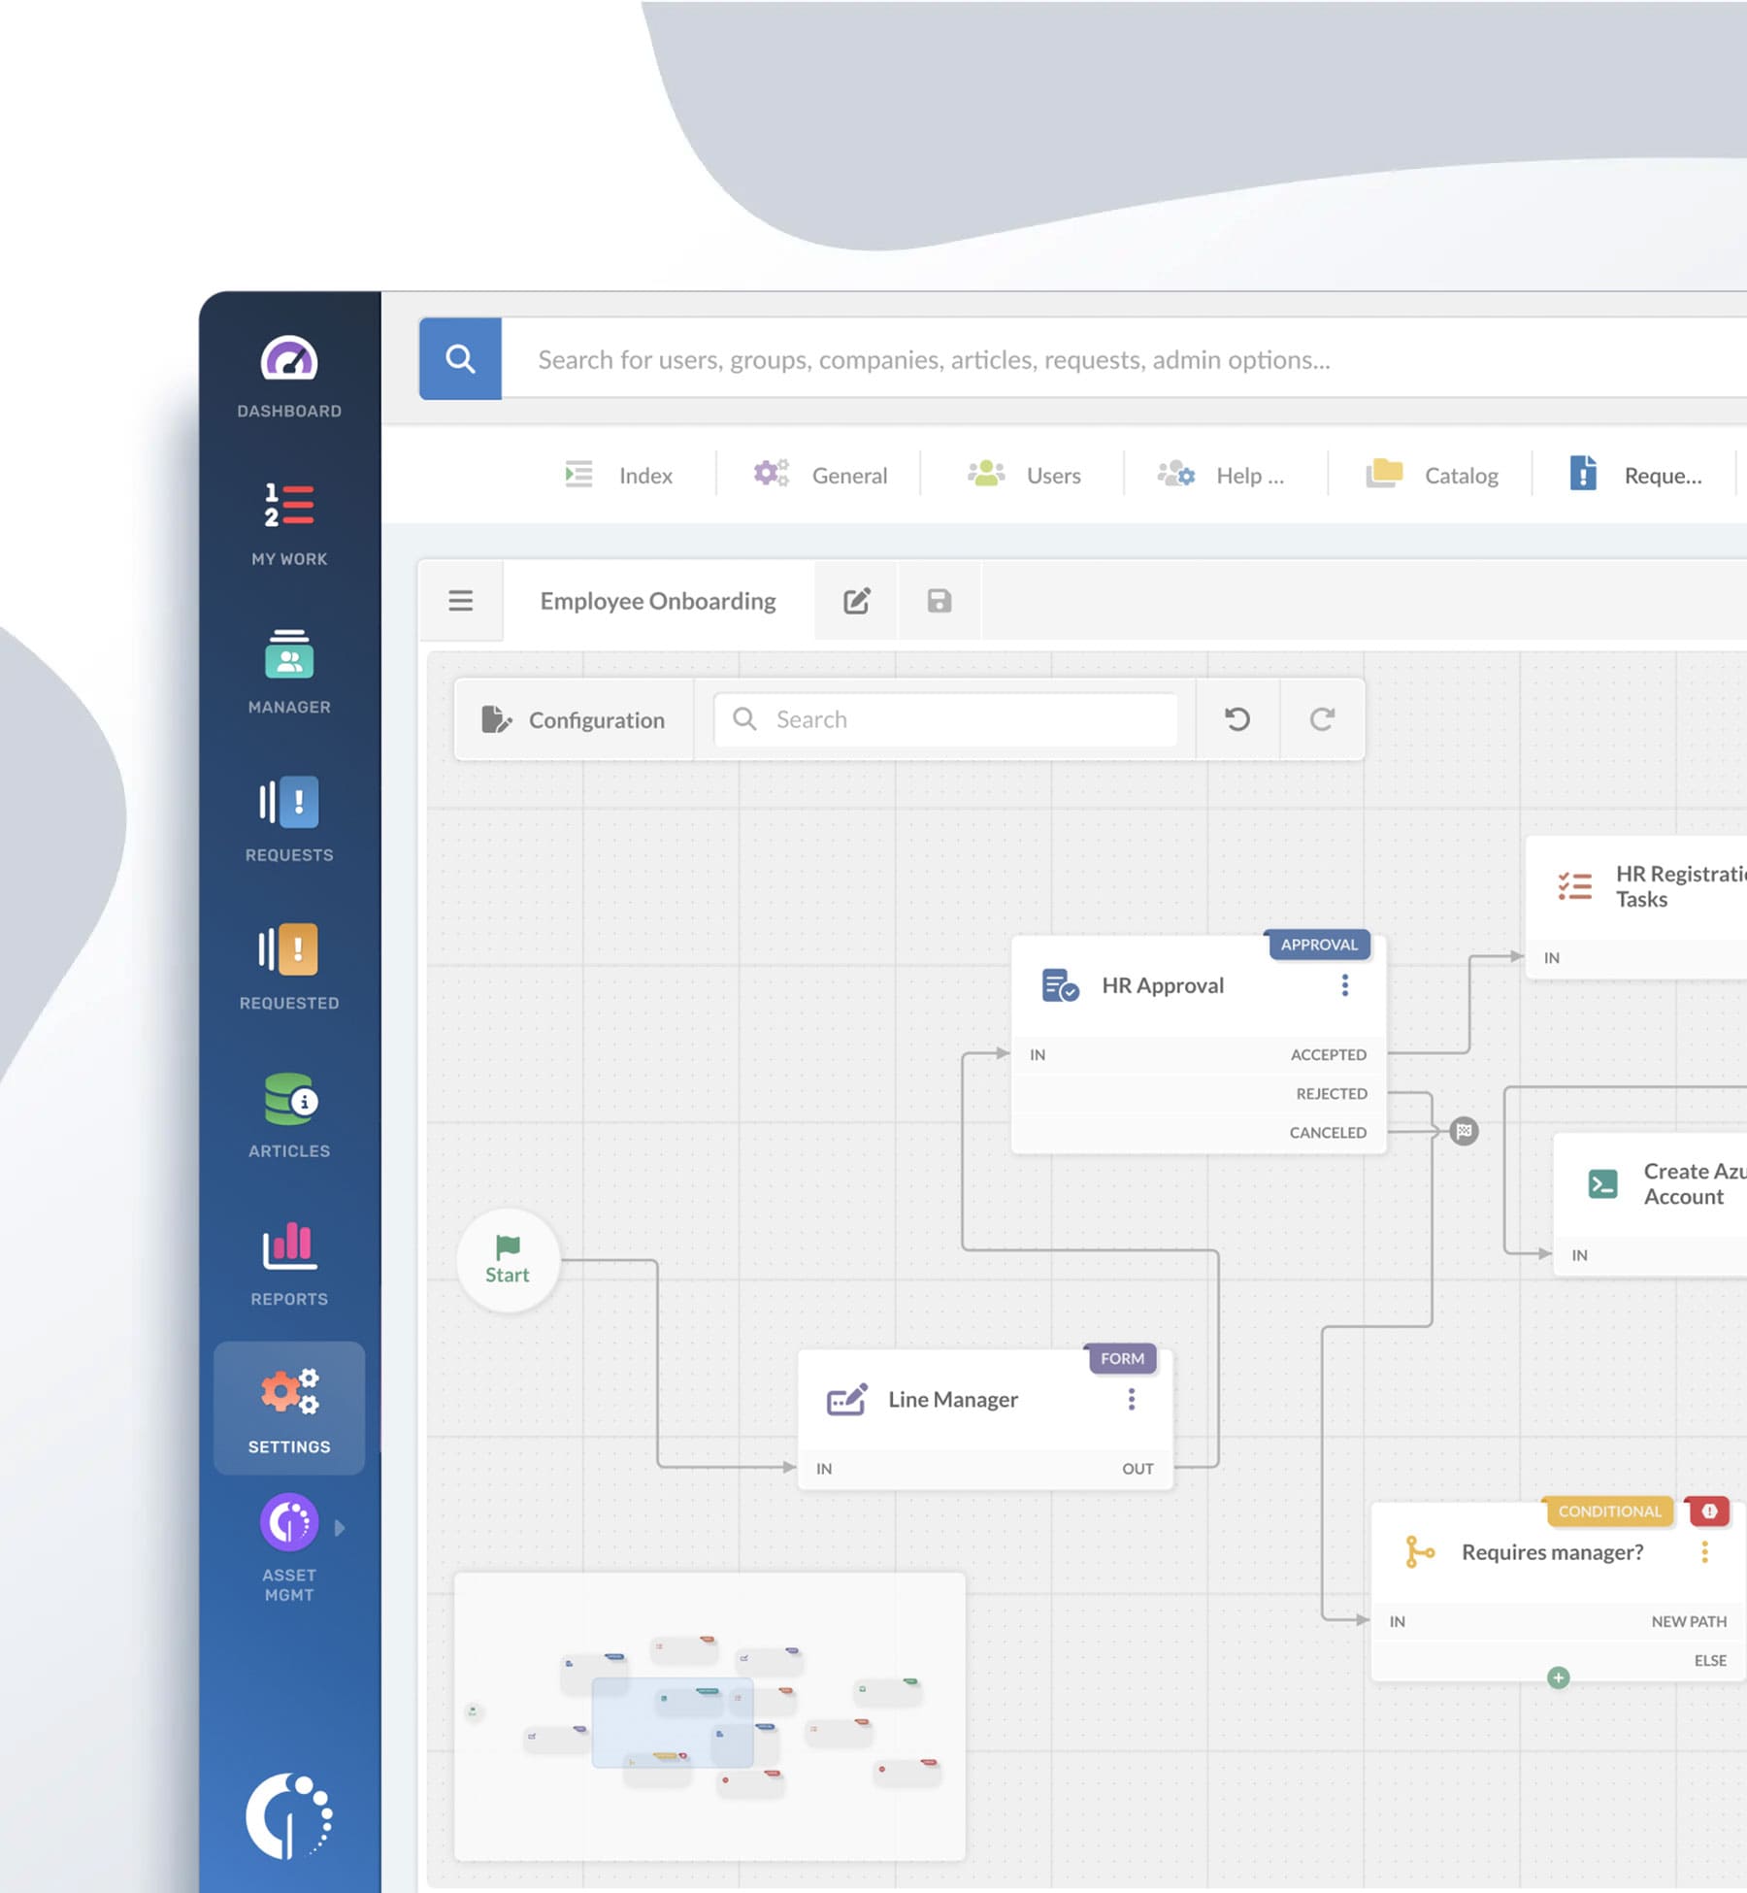Screen dimensions: 1747x1893
Task: Click the FORM tag on Line Manager
Action: pyautogui.click(x=1122, y=1358)
